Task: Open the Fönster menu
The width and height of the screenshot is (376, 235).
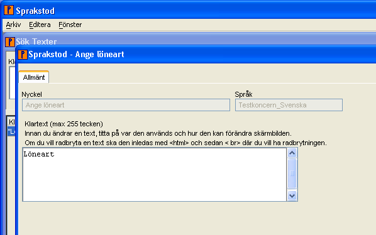Action: pyautogui.click(x=70, y=25)
